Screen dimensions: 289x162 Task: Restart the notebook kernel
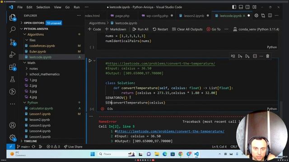[160, 29]
